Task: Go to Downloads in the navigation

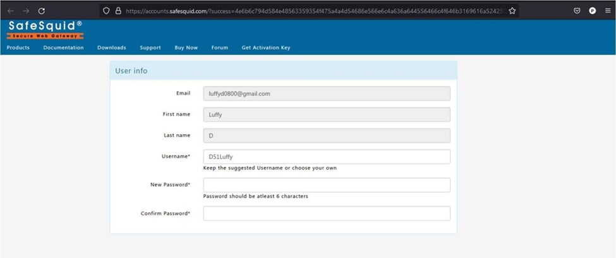Action: [112, 47]
